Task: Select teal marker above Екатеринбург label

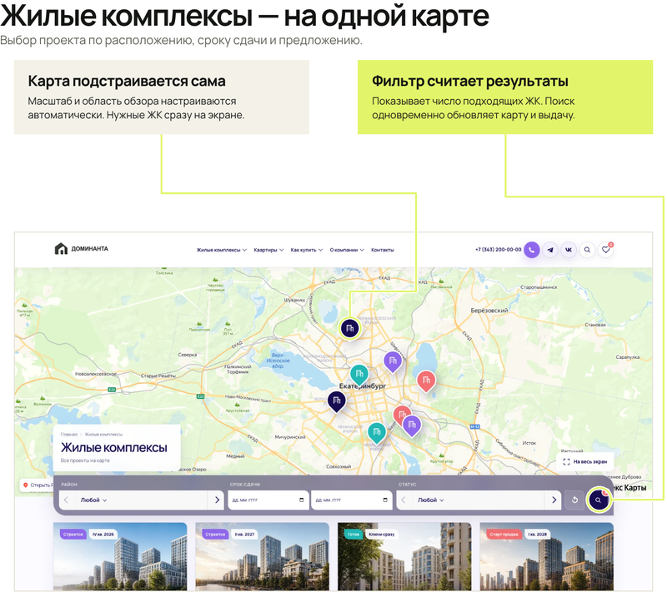Action: (x=359, y=375)
